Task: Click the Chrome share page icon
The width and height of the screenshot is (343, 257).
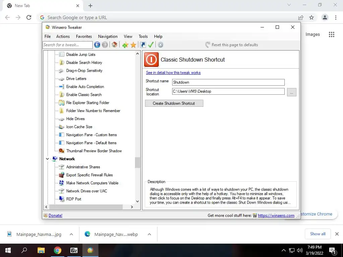Action: (x=301, y=17)
